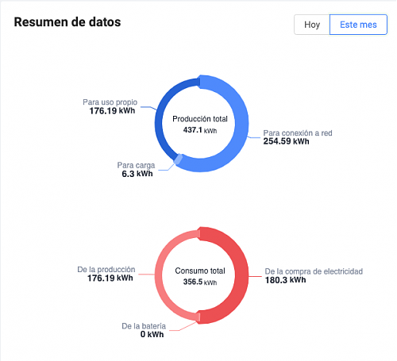
Task: Click the Consumo total center text
Action: coord(200,271)
